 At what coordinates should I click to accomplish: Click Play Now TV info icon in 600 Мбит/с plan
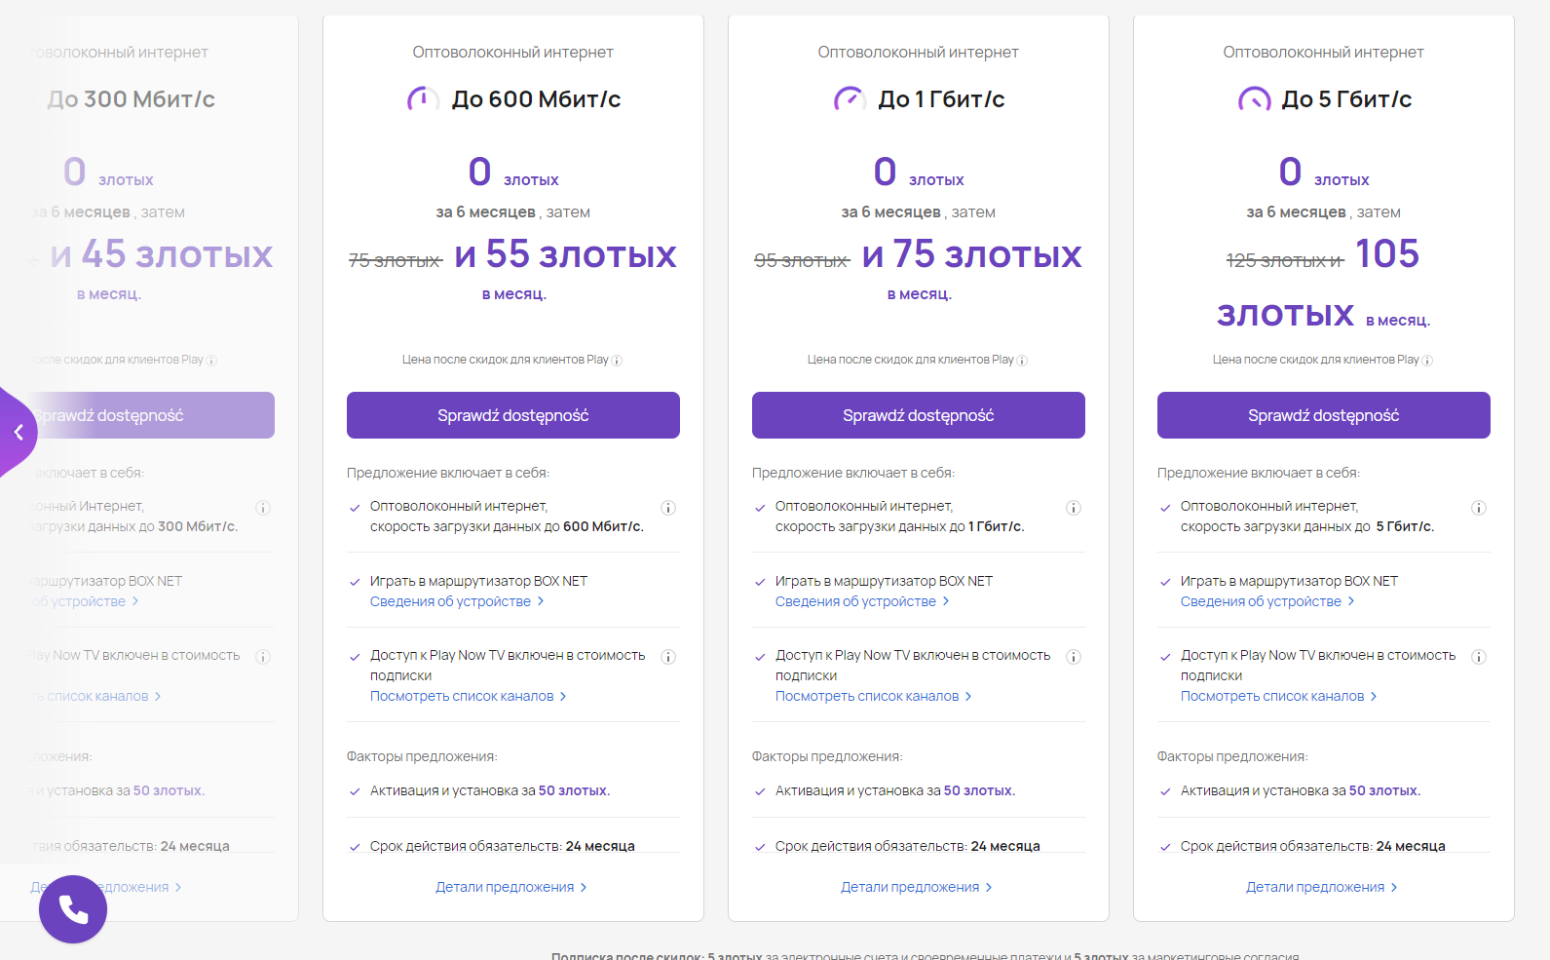pyautogui.click(x=668, y=657)
